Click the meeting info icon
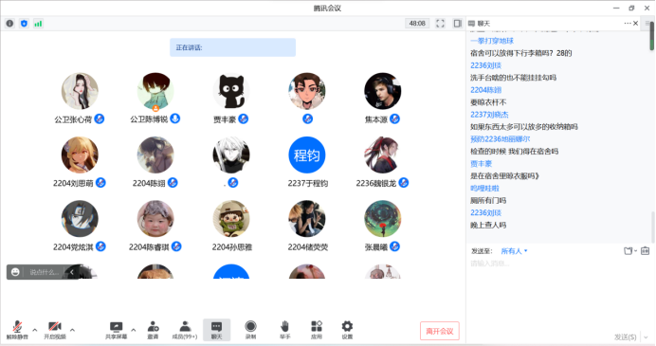Viewport: 656px width, 346px height. (9, 24)
